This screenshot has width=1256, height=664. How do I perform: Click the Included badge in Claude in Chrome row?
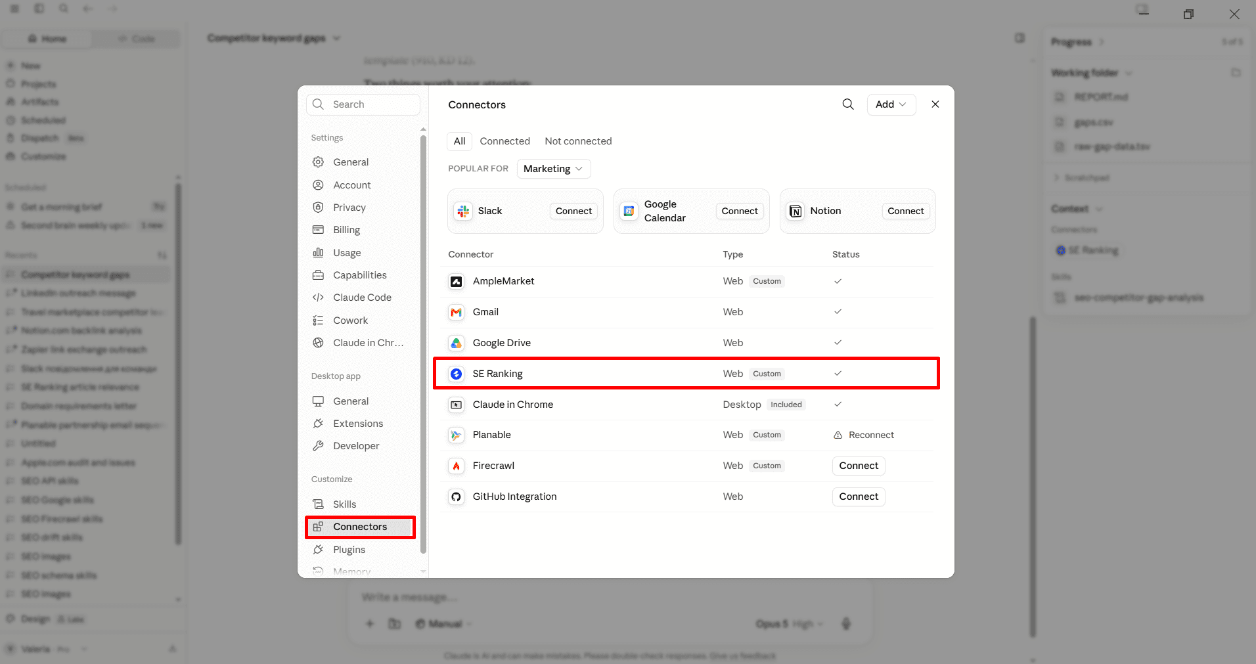[786, 405]
